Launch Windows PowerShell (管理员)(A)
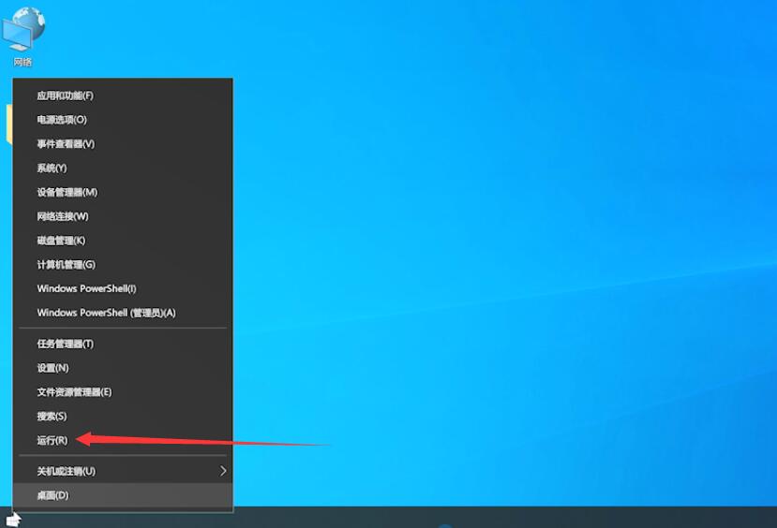Screen dimensions: 777x528 tap(123, 313)
